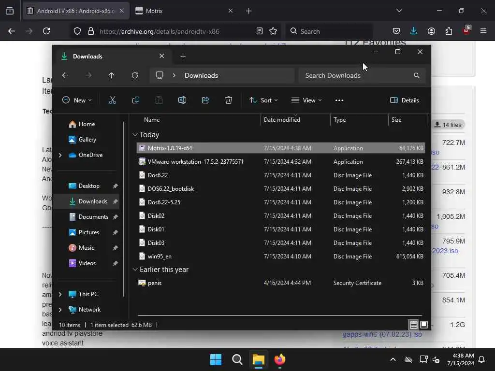Click the Delete trash icon

pos(229,100)
